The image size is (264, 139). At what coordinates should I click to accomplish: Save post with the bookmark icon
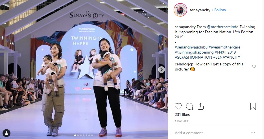click(x=253, y=106)
